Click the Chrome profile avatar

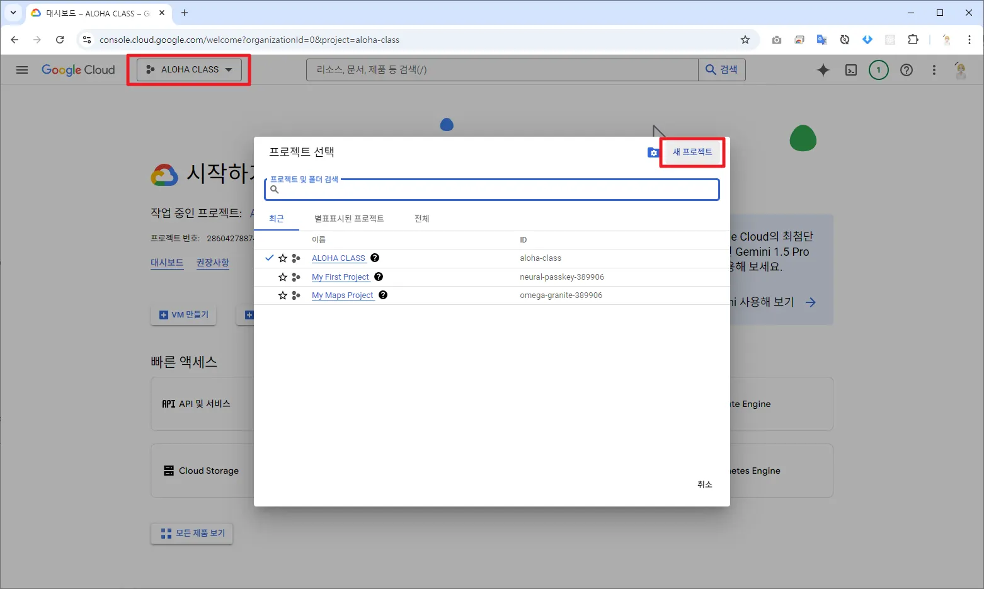click(946, 40)
